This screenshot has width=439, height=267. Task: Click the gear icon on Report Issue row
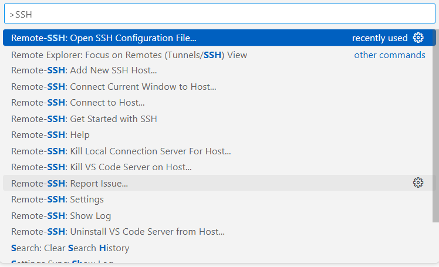pyautogui.click(x=418, y=182)
